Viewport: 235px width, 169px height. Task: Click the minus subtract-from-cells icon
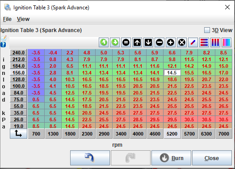[x=159, y=42]
